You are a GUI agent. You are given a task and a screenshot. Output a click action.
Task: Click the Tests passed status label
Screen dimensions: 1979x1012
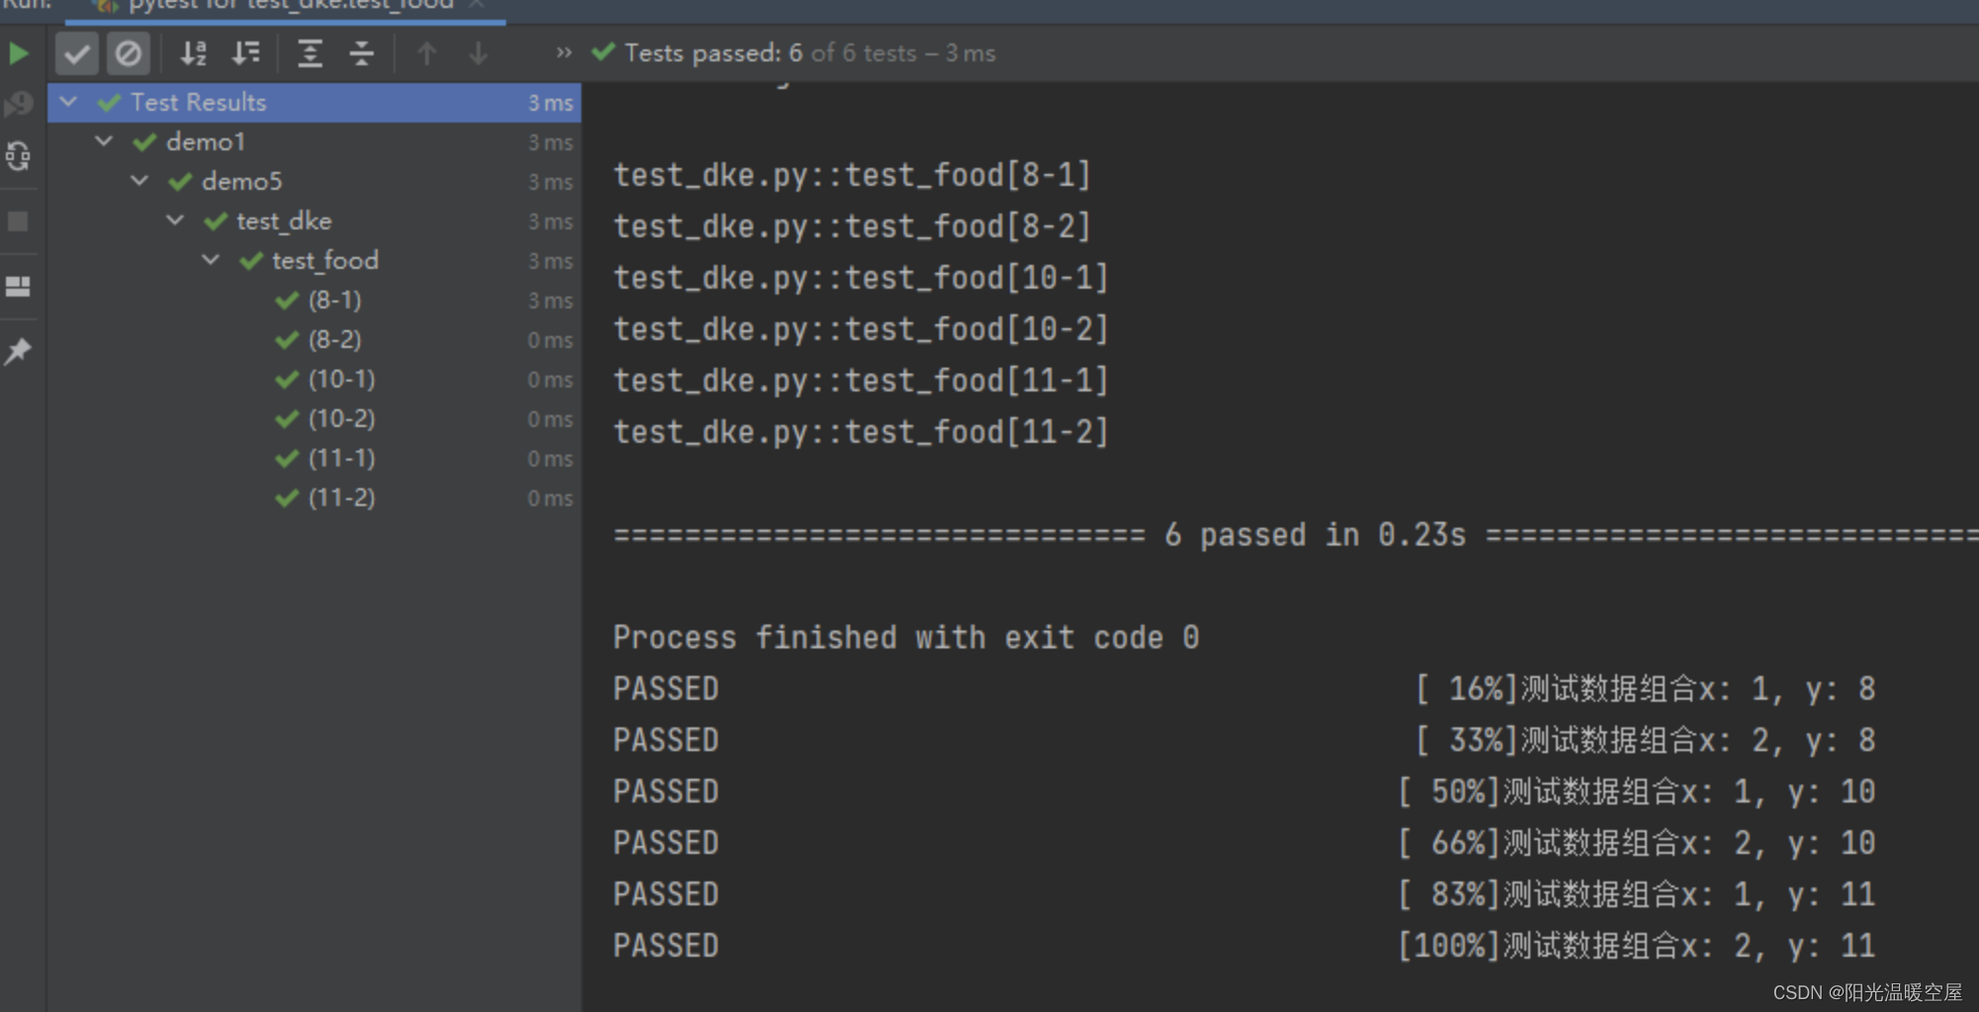(810, 53)
